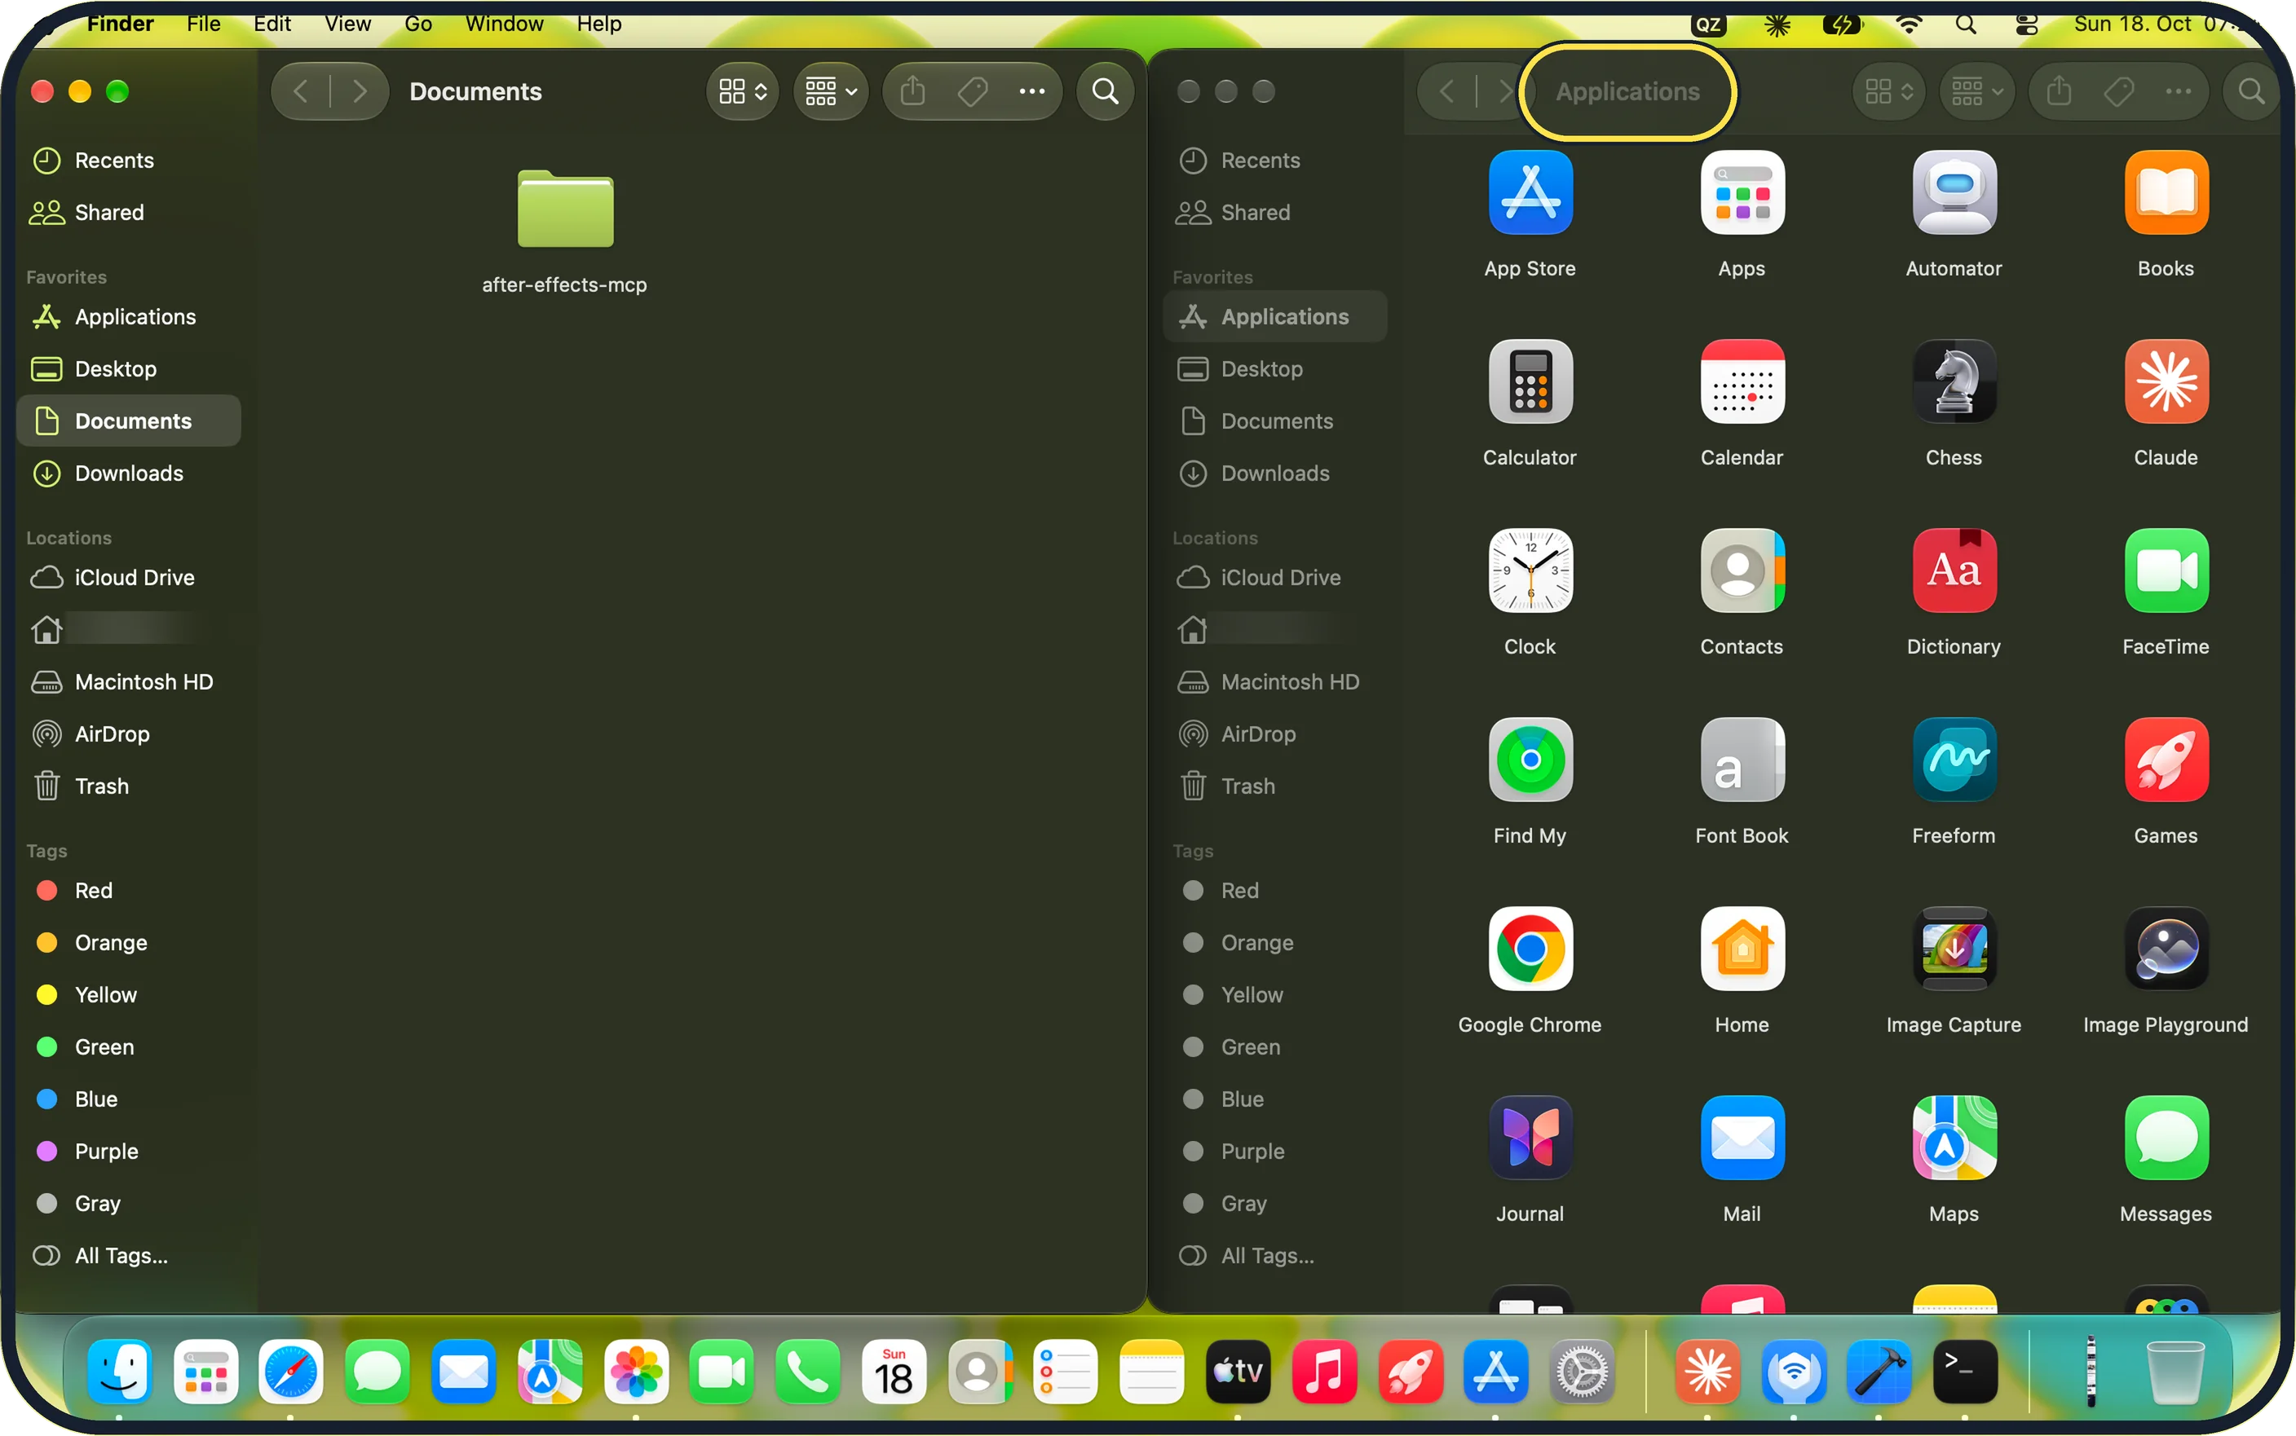
Task: Open Trash in the Documents window sidebar
Action: pos(128,786)
